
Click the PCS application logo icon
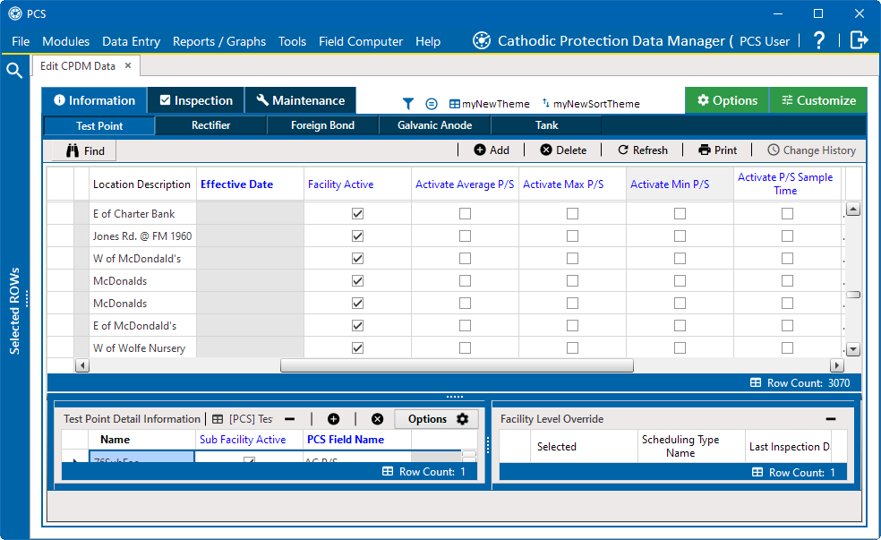pos(15,13)
